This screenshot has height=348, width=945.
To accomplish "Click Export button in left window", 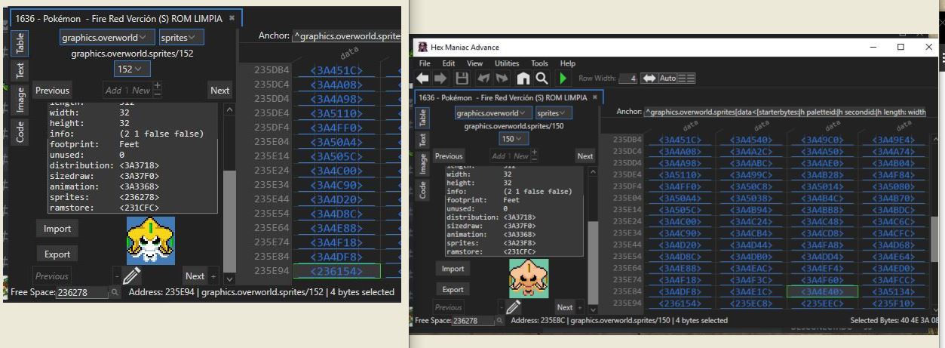I will pos(57,254).
